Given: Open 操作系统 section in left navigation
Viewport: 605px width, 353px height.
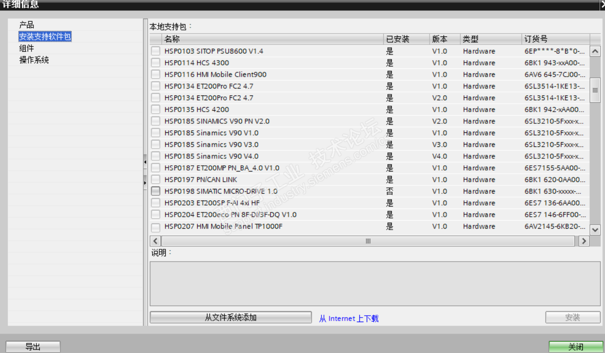Looking at the screenshot, I should click(x=34, y=60).
